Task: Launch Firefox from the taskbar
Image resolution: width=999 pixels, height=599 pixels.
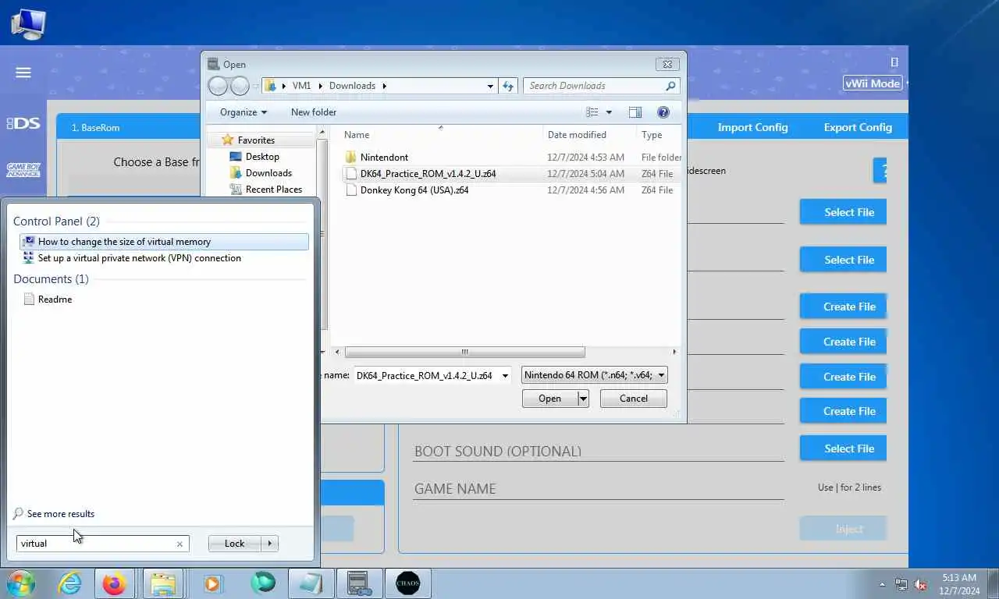Action: [114, 583]
